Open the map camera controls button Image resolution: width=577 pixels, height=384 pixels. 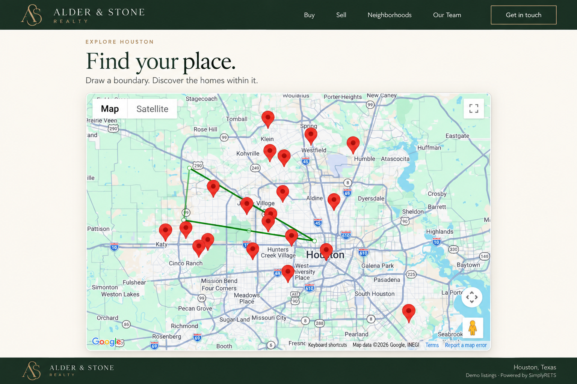tap(472, 297)
